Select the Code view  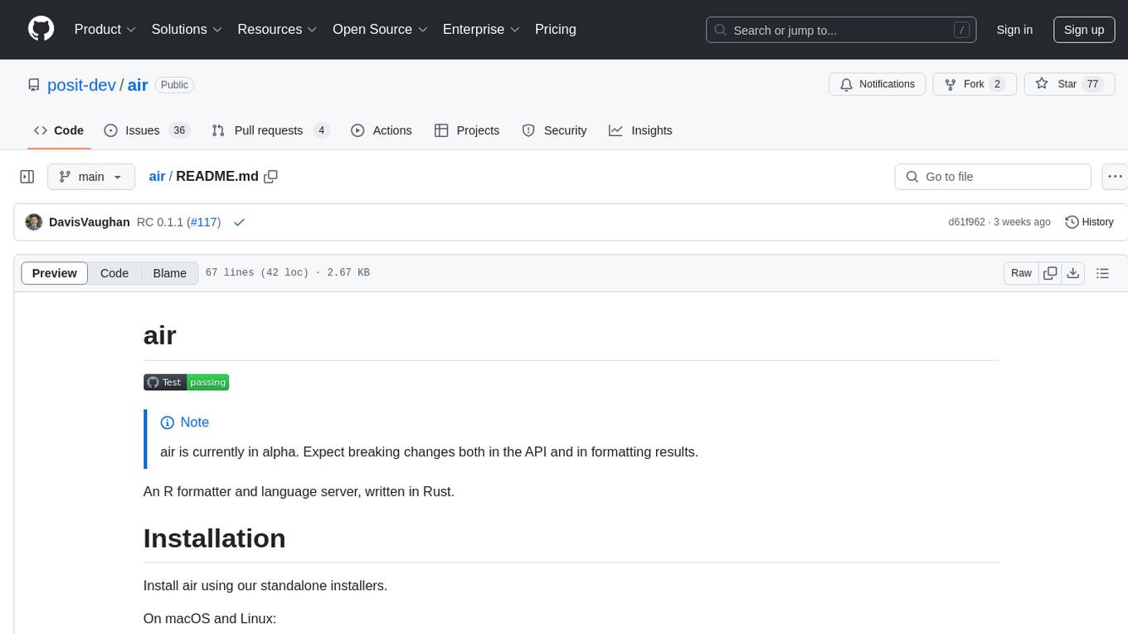(x=114, y=273)
